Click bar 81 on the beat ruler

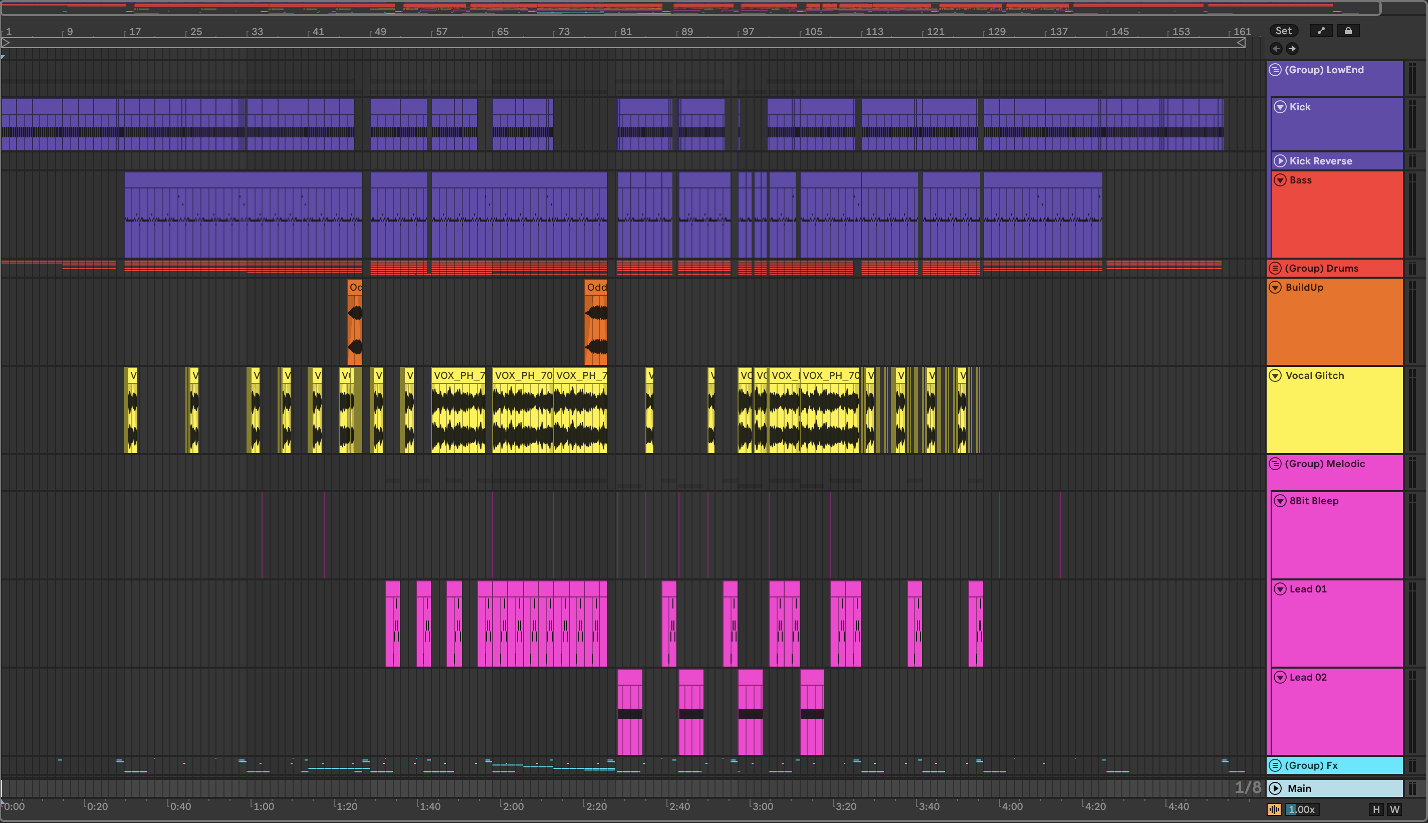click(x=625, y=32)
